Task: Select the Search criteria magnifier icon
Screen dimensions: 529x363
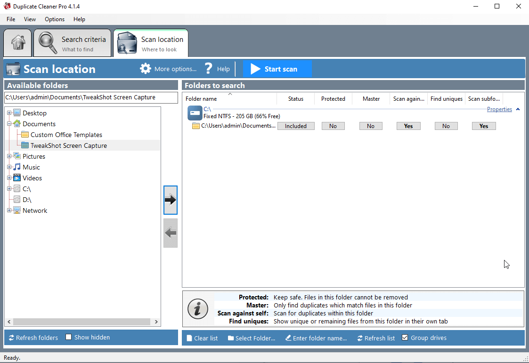Action: click(x=47, y=42)
